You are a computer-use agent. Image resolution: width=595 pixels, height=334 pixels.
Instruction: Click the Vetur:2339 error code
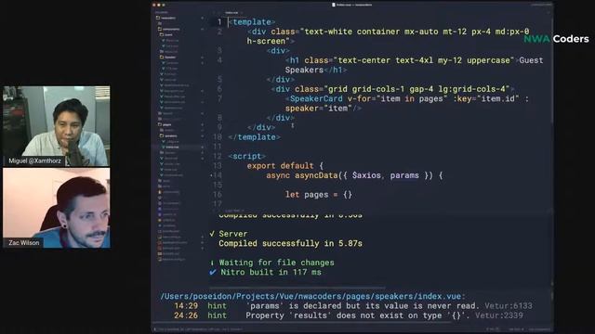499,315
